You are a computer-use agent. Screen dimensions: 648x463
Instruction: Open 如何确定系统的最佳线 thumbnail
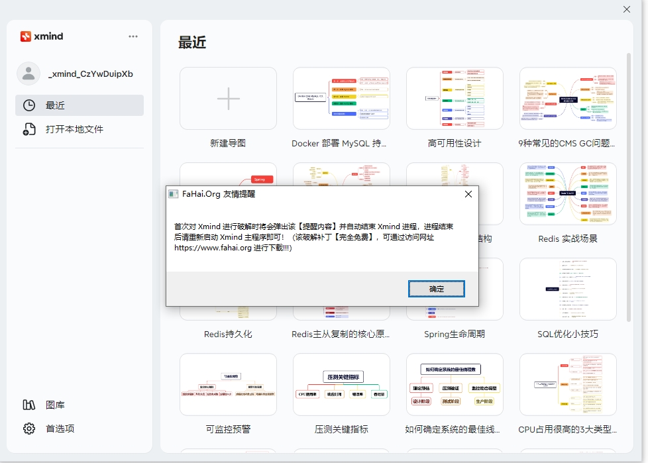click(455, 385)
